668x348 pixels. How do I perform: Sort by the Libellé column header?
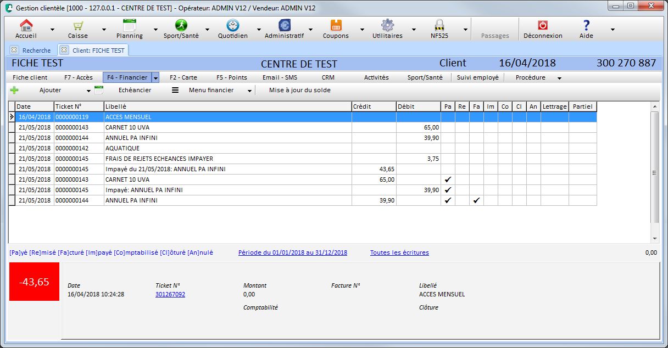(227, 106)
